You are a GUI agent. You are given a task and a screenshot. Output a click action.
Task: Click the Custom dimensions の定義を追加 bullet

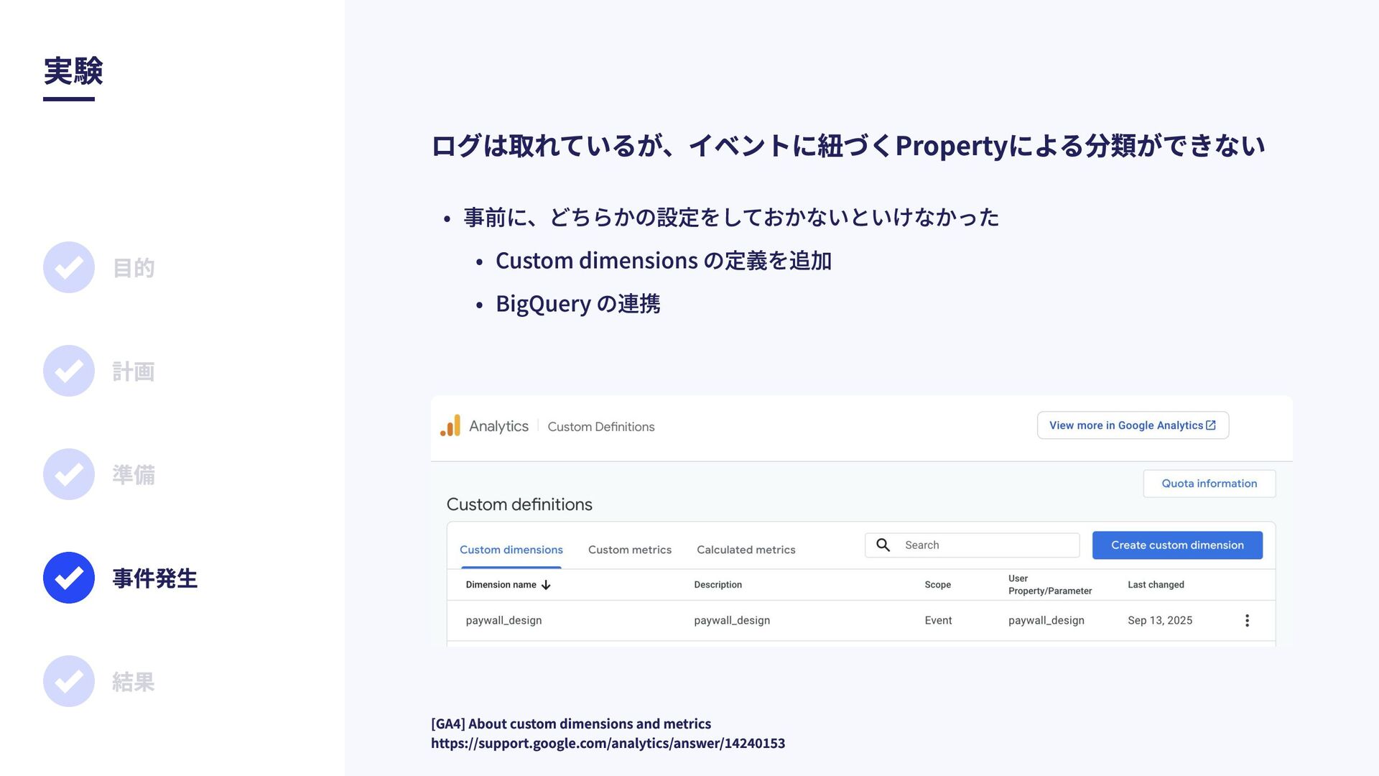pos(664,260)
